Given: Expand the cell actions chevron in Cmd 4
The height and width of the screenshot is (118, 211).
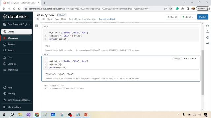Looking at the screenshot, I should coord(189,59).
